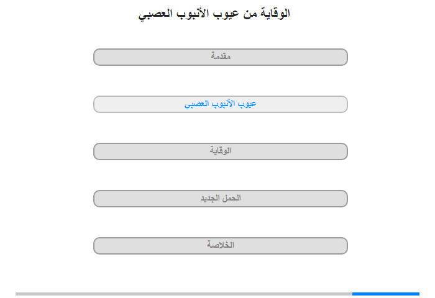
Task: Open the مقدمة section button
Action: (x=220, y=57)
